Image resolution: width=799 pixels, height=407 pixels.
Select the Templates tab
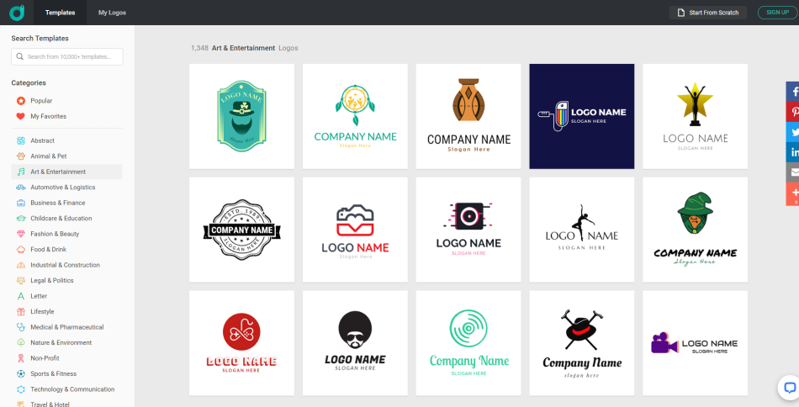tap(60, 13)
